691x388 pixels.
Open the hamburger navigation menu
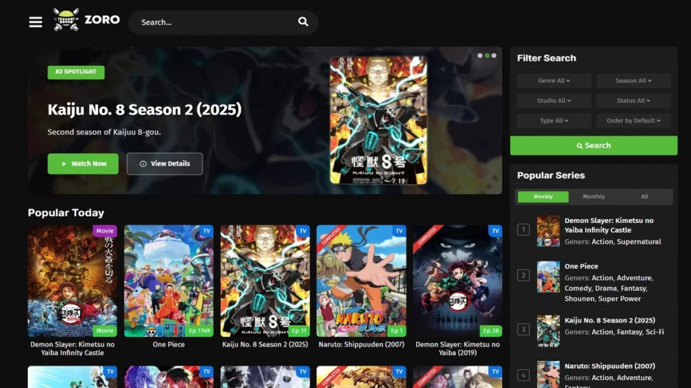coord(35,21)
